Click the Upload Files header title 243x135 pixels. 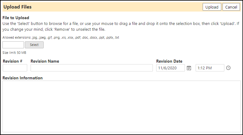[17, 7]
